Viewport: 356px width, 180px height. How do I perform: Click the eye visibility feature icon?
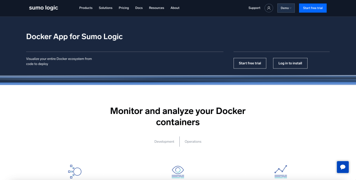(178, 171)
